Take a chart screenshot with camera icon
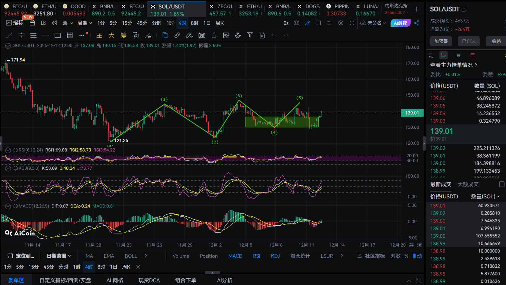The width and height of the screenshot is (506, 285). point(296,23)
